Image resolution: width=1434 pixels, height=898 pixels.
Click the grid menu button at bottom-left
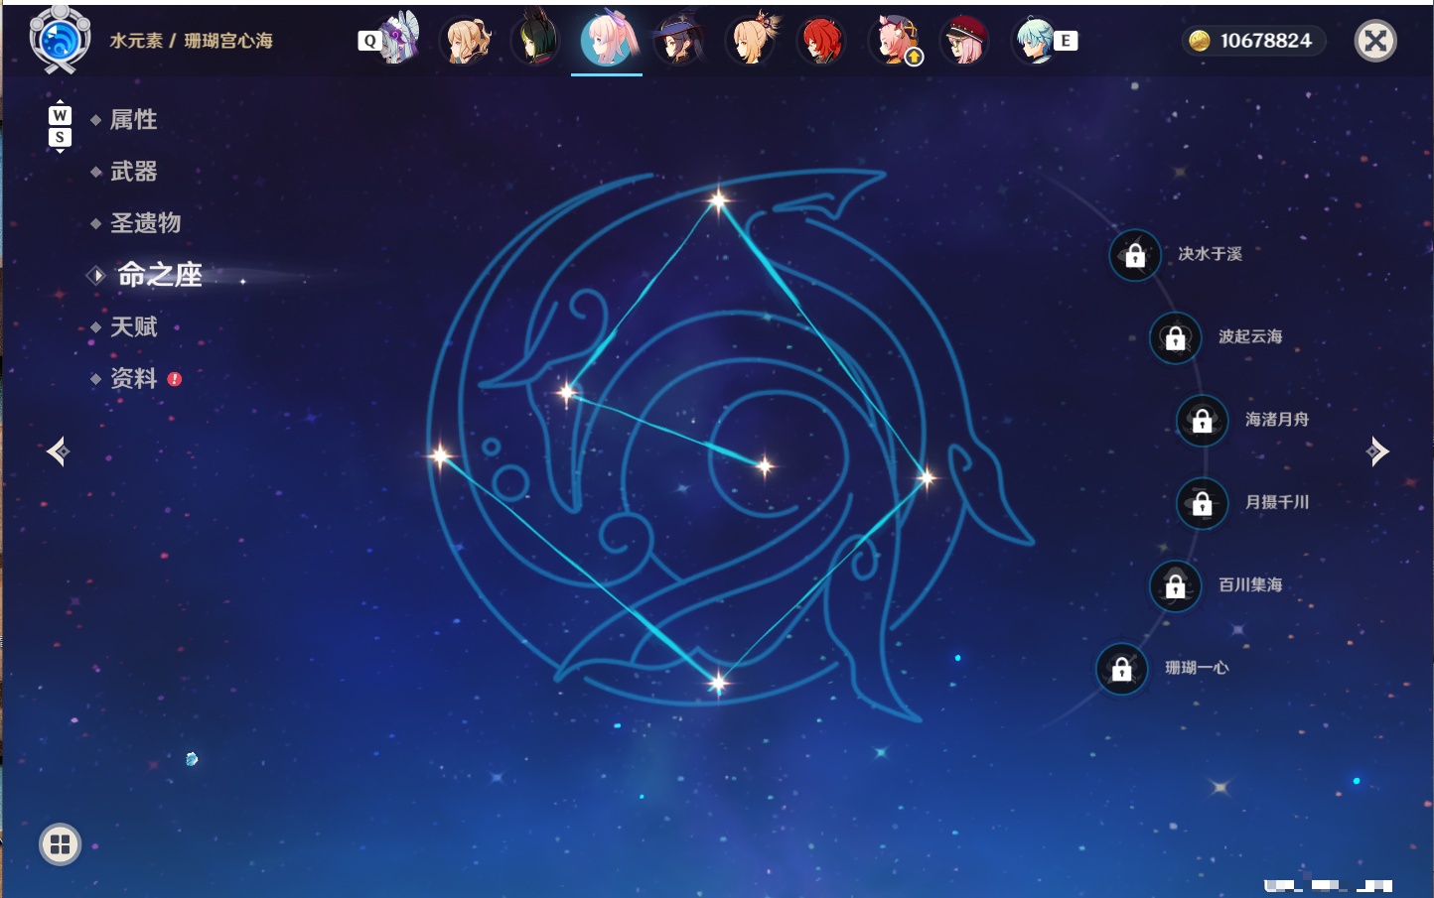60,844
